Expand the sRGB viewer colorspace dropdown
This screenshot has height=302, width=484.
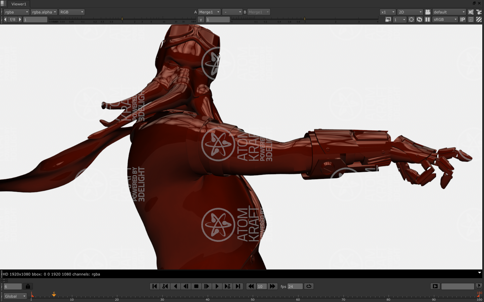pos(445,19)
